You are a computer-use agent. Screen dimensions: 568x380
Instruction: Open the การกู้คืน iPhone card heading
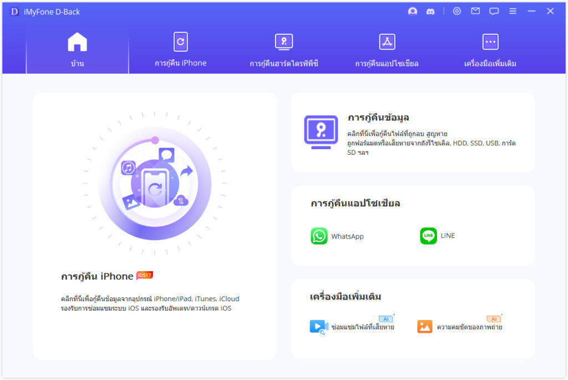(97, 276)
